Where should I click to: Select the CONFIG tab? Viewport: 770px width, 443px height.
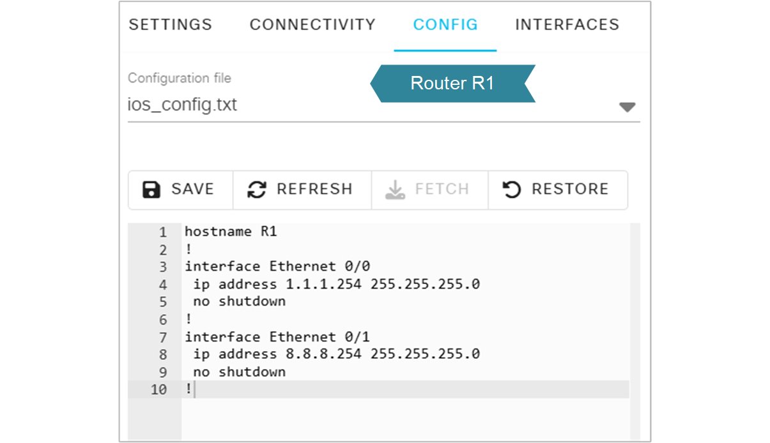[445, 25]
